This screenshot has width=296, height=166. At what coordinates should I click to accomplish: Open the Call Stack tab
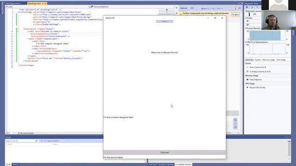pos(153,165)
